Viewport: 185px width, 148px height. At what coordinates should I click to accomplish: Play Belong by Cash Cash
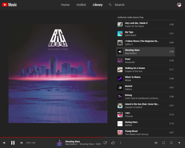pos(145,97)
